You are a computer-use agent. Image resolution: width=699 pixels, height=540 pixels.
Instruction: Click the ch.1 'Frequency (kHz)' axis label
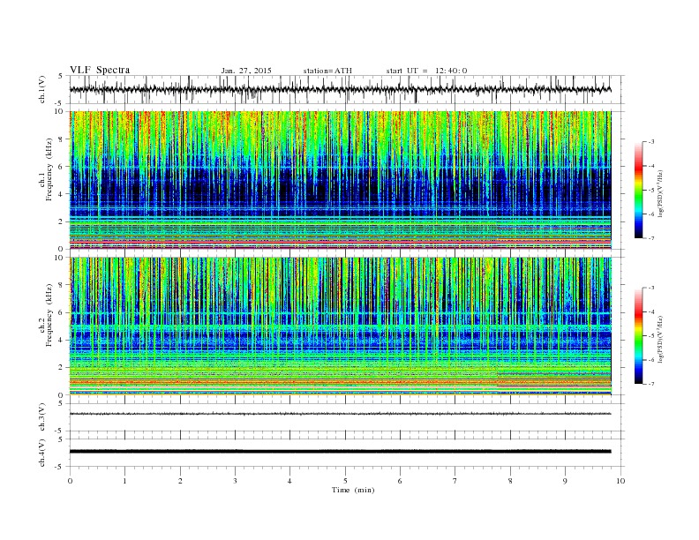49,169
